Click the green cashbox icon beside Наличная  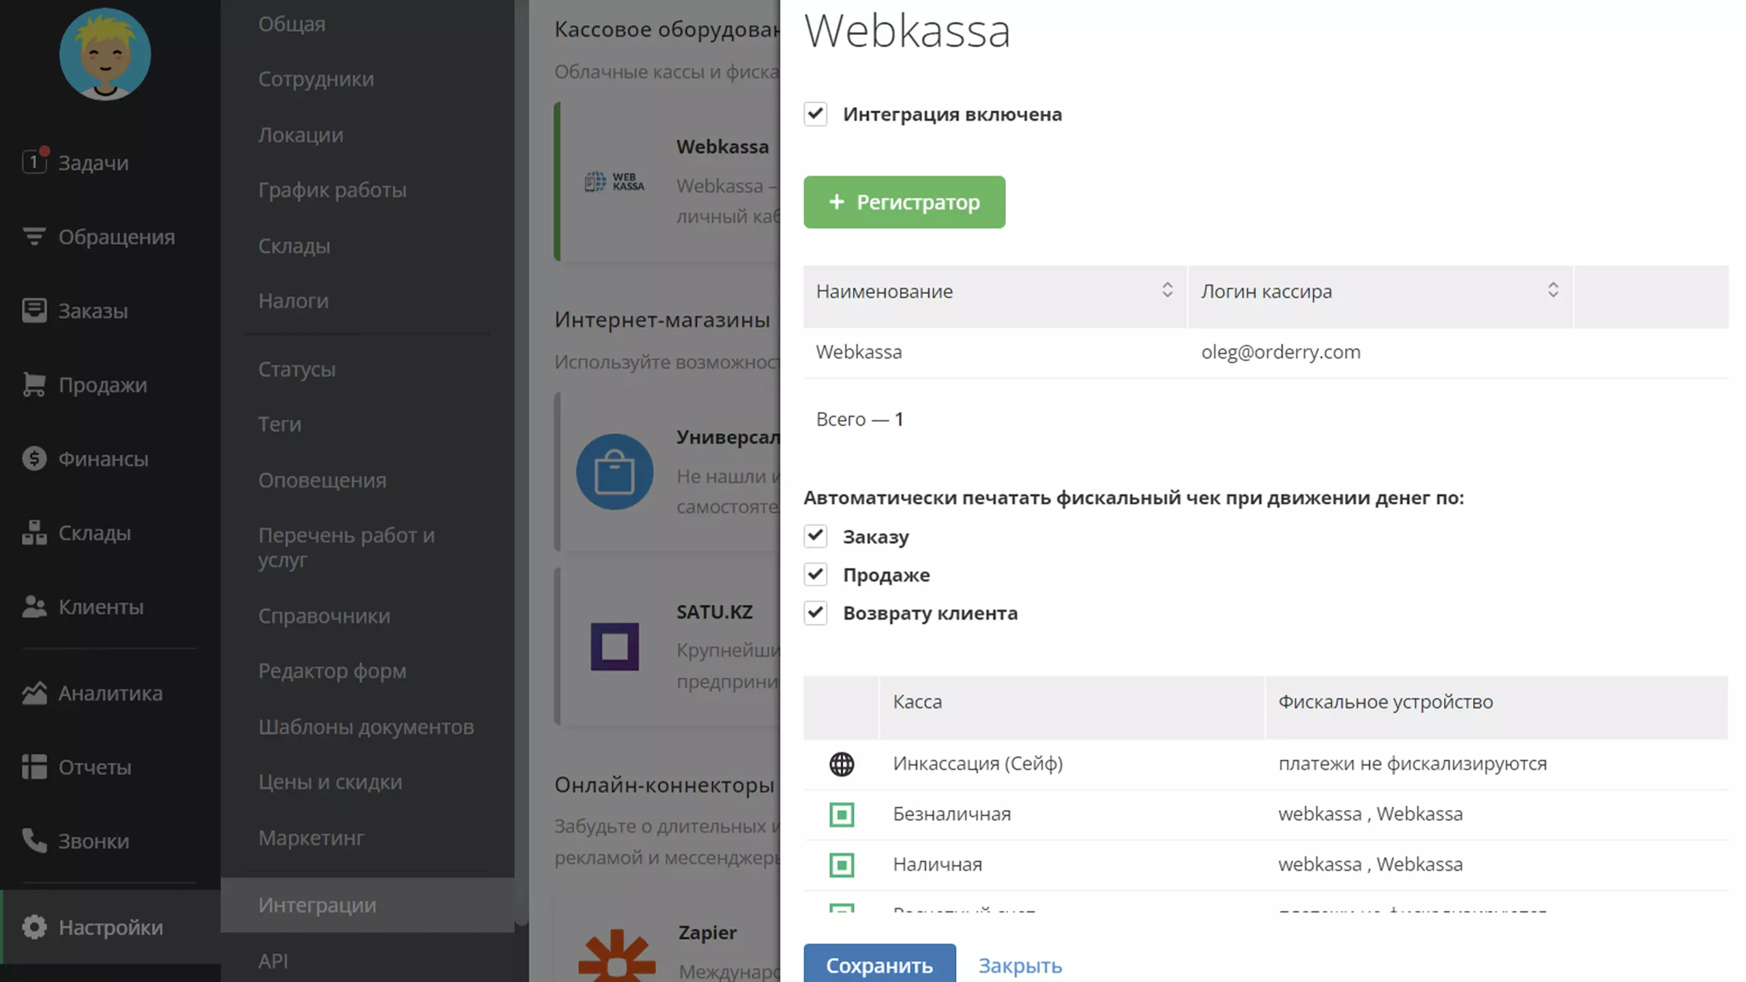tap(842, 865)
